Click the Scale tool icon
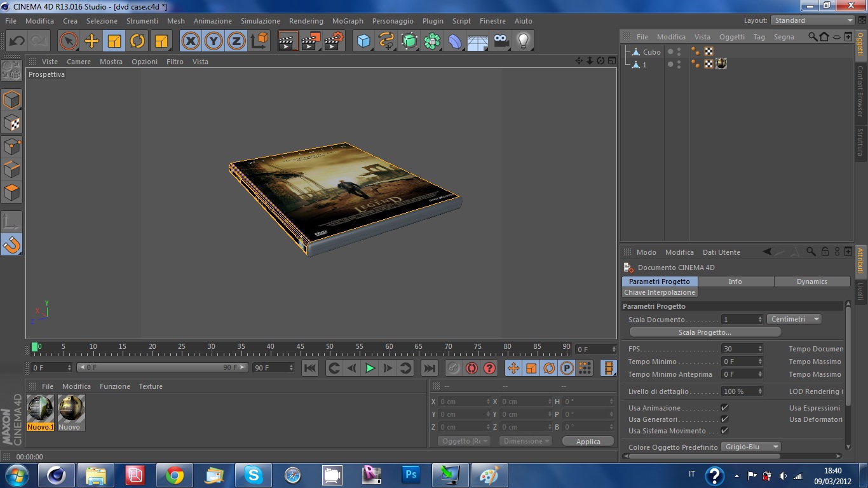The image size is (868, 488). point(114,41)
